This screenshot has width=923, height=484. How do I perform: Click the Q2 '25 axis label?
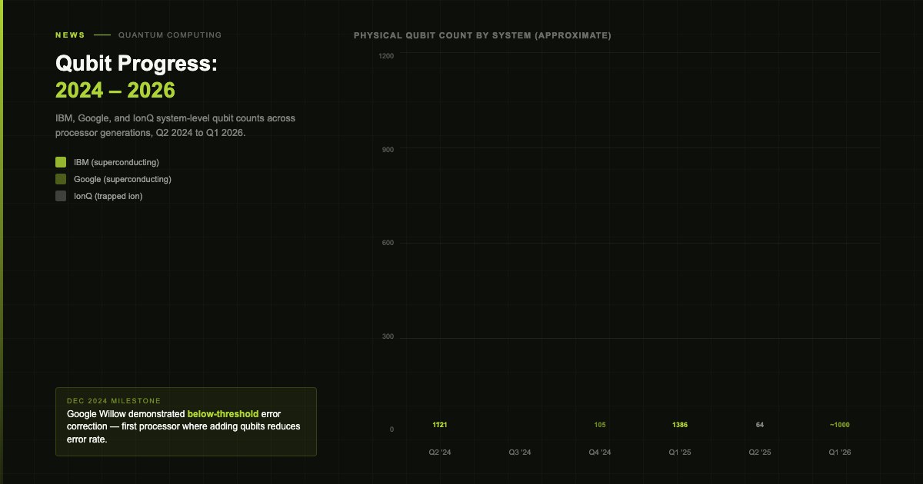tap(760, 453)
